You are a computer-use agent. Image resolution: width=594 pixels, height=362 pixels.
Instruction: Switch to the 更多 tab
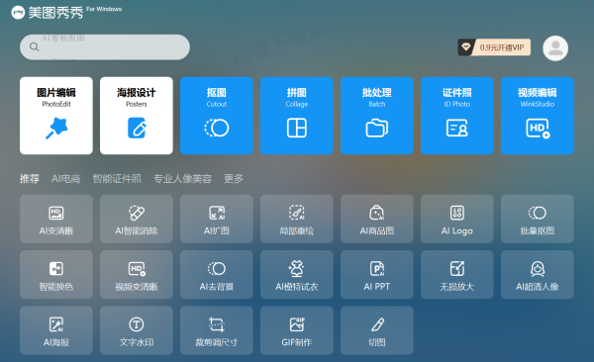coord(234,178)
